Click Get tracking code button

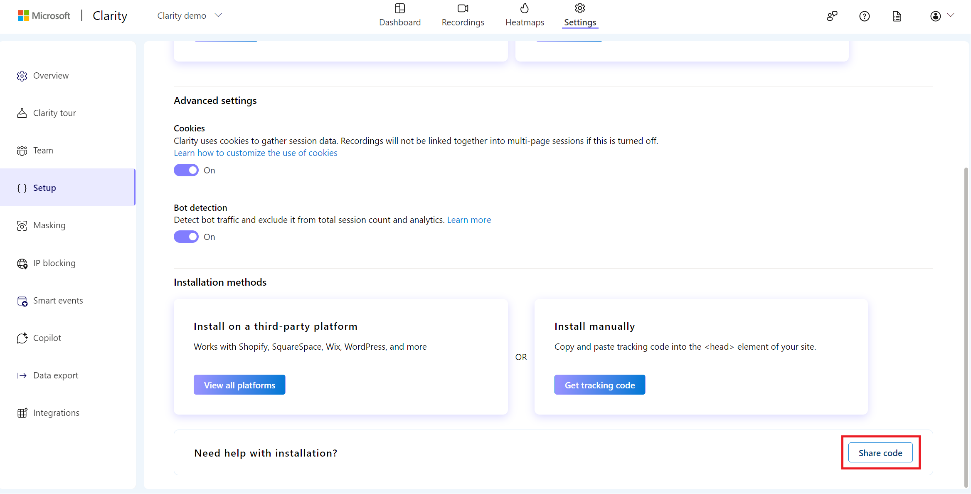(x=599, y=385)
